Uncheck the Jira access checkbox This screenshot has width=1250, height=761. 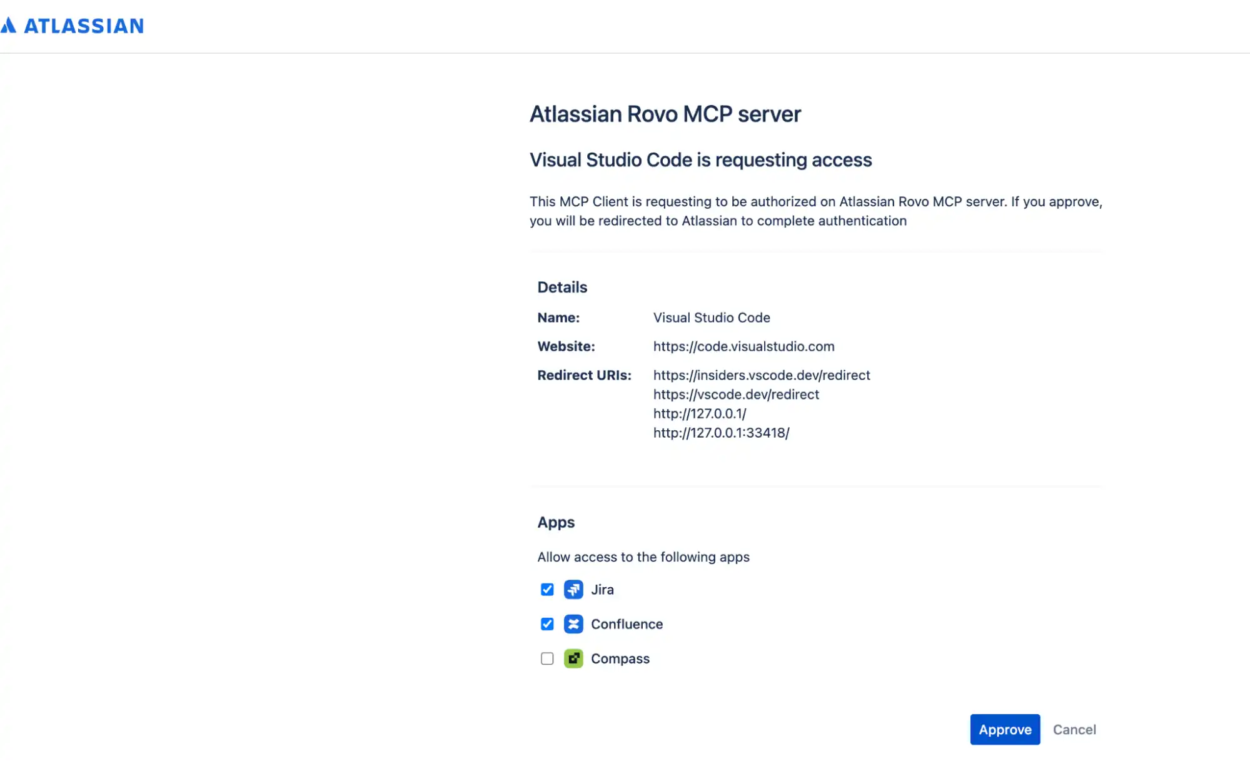point(547,590)
